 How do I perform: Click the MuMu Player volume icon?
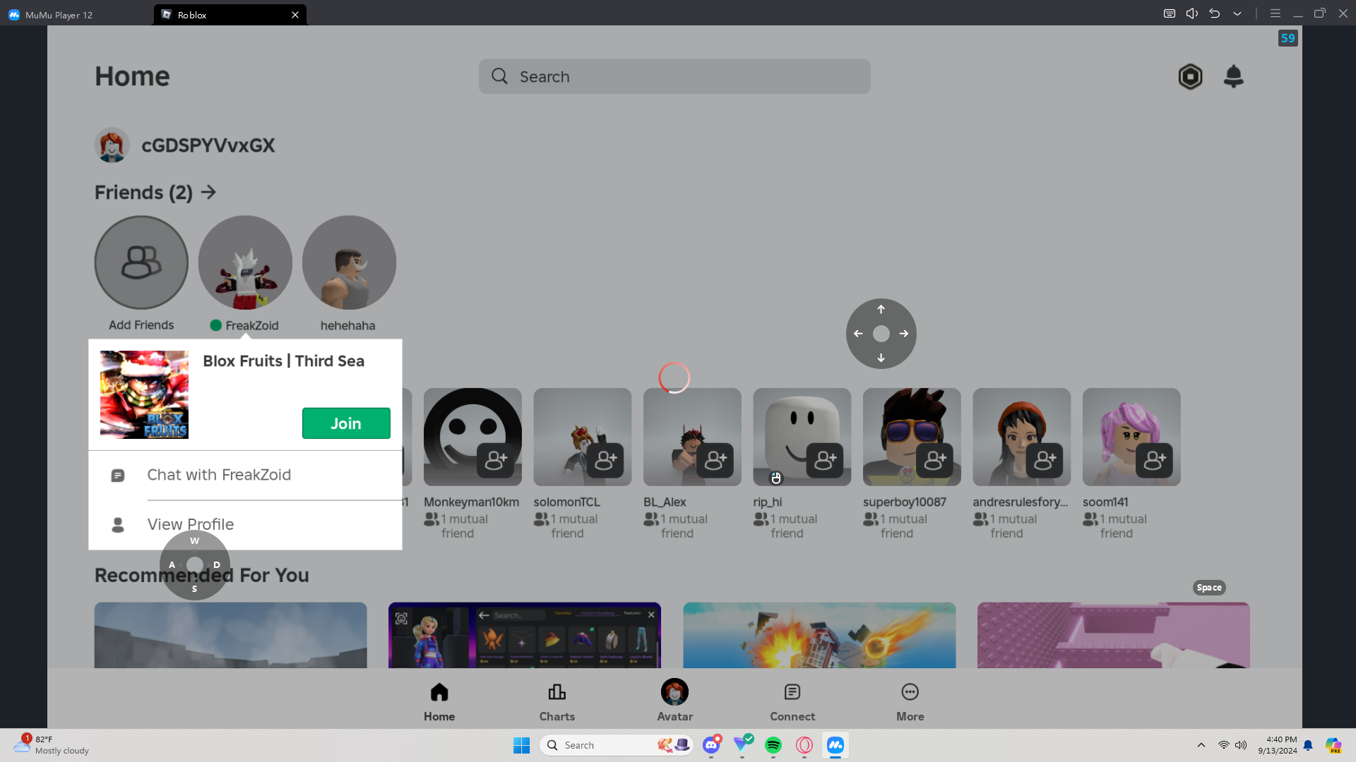click(x=1192, y=13)
